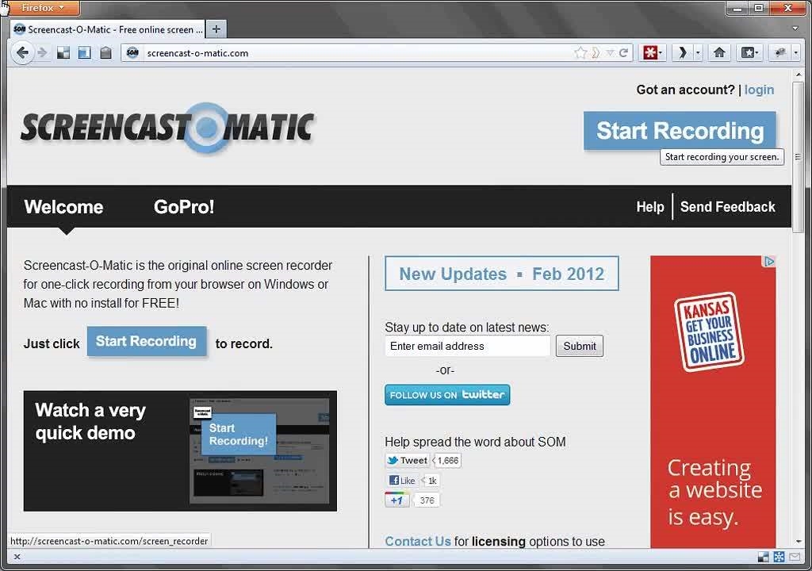Click the SOM favicon on the browser tab
Image resolution: width=812 pixels, height=571 pixels.
20,29
